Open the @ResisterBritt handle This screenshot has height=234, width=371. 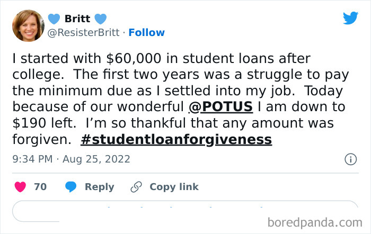tap(85, 33)
